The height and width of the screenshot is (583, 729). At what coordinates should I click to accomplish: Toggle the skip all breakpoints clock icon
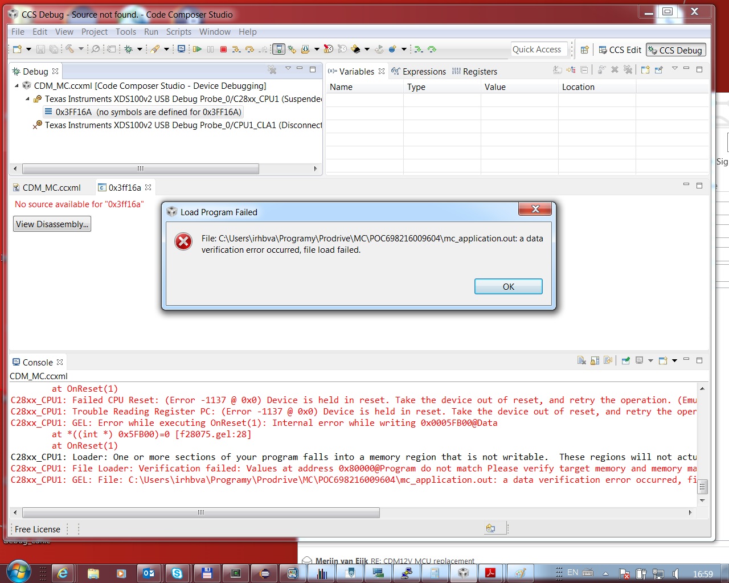pyautogui.click(x=328, y=50)
